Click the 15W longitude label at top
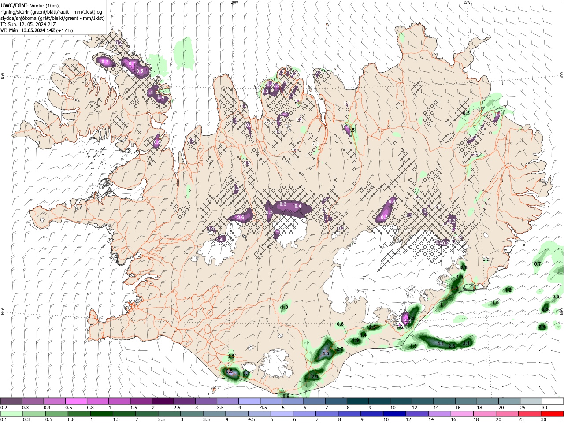The width and height of the screenshot is (564, 423). click(x=467, y=2)
